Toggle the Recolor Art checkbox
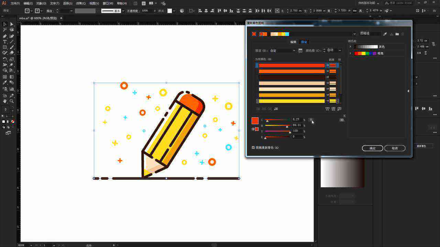This screenshot has height=247, width=440. [x=253, y=148]
